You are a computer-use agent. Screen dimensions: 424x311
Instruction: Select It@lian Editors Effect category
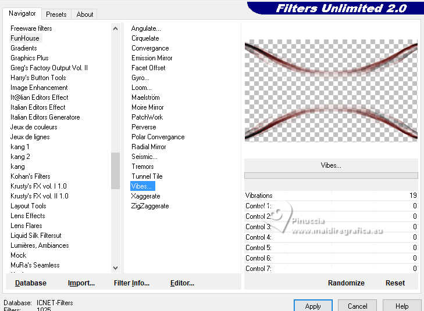(39, 97)
